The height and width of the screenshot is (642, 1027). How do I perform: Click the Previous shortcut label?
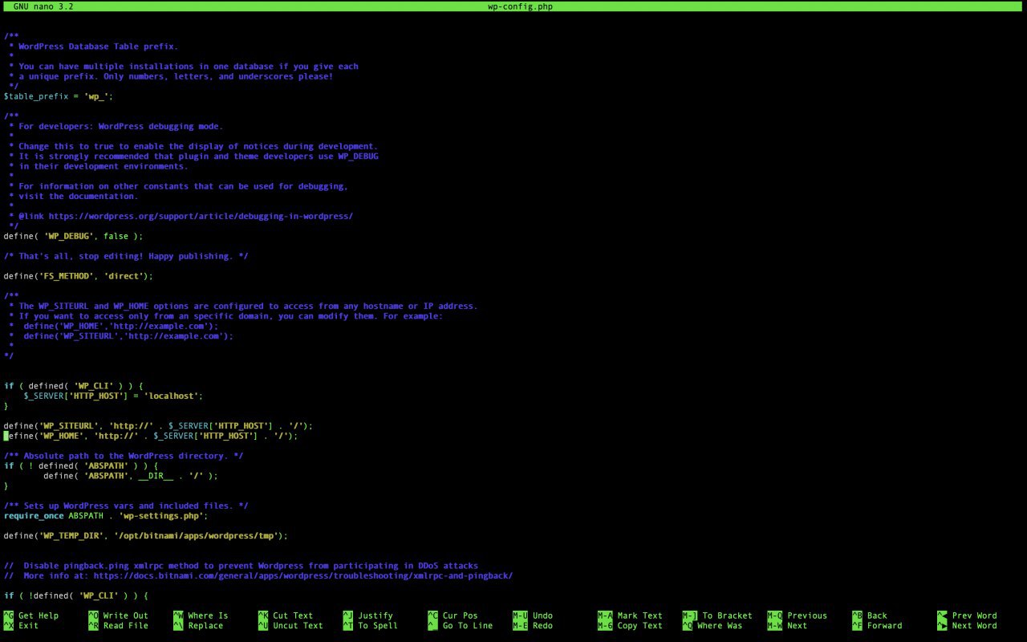(x=807, y=616)
